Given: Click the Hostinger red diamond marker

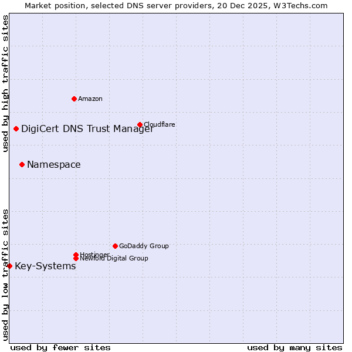Looking at the screenshot, I should point(76,255).
